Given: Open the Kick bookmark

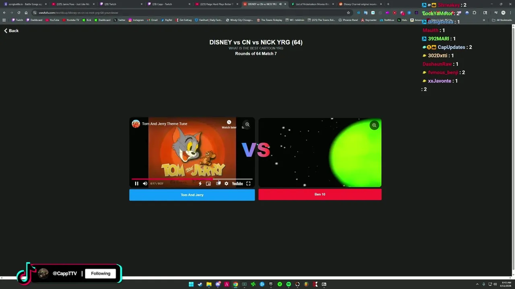Looking at the screenshot, I should [x=87, y=20].
